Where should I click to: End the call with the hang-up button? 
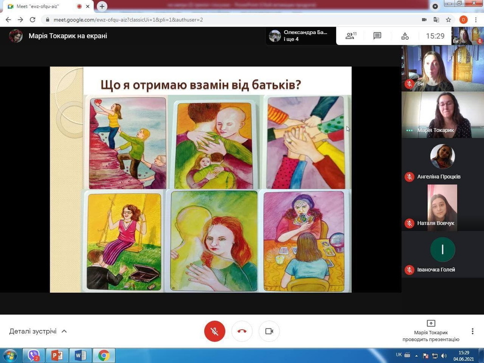click(x=242, y=331)
